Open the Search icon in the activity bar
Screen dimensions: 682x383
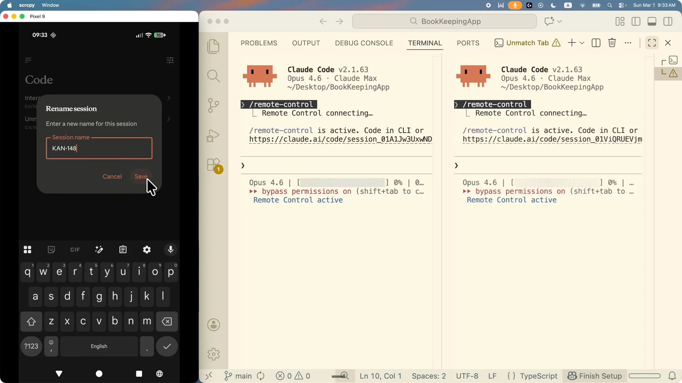[x=213, y=76]
